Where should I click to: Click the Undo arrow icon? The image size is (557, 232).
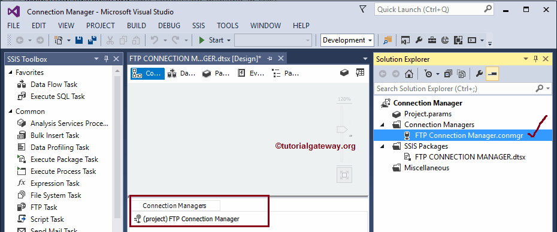[x=154, y=40]
